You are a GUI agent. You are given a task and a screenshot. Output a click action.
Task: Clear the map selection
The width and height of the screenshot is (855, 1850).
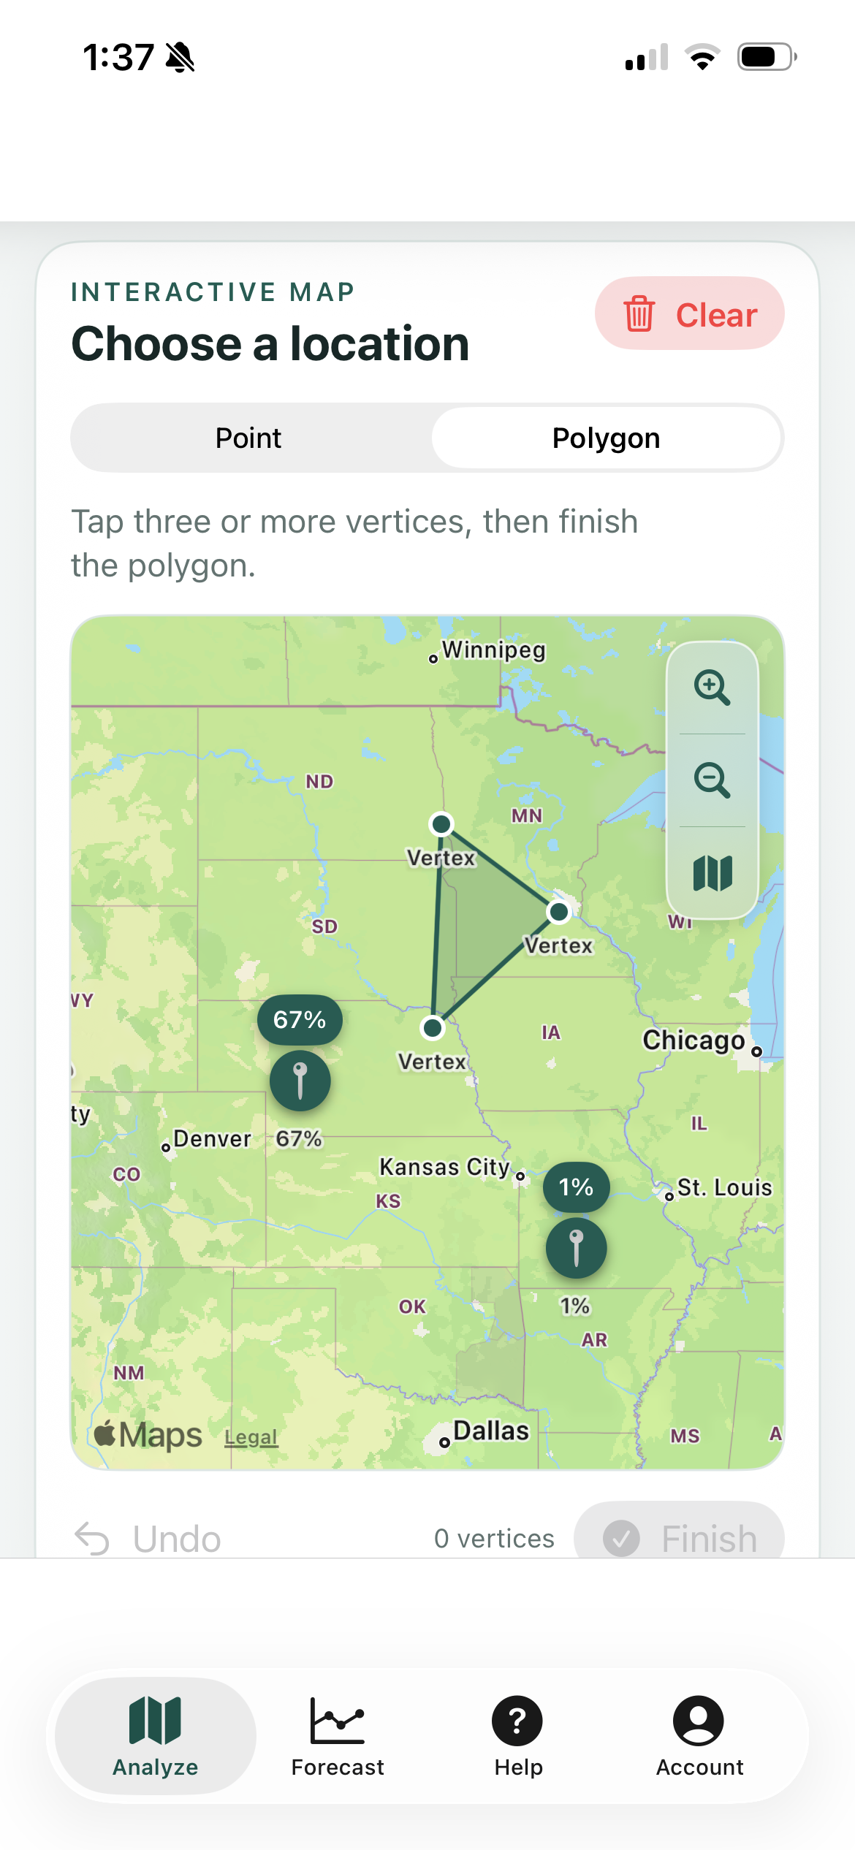pyautogui.click(x=690, y=313)
